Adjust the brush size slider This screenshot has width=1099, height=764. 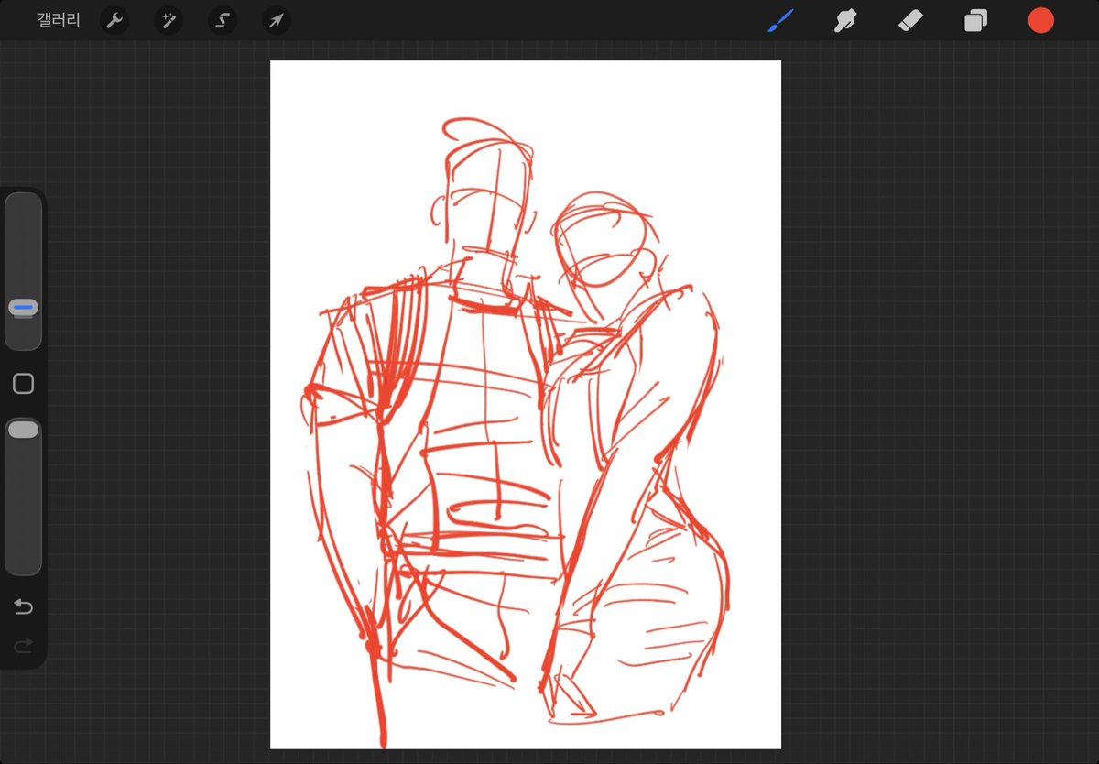point(24,271)
